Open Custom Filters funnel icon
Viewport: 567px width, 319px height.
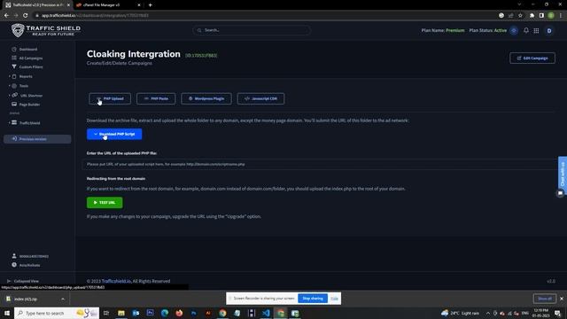pos(14,66)
